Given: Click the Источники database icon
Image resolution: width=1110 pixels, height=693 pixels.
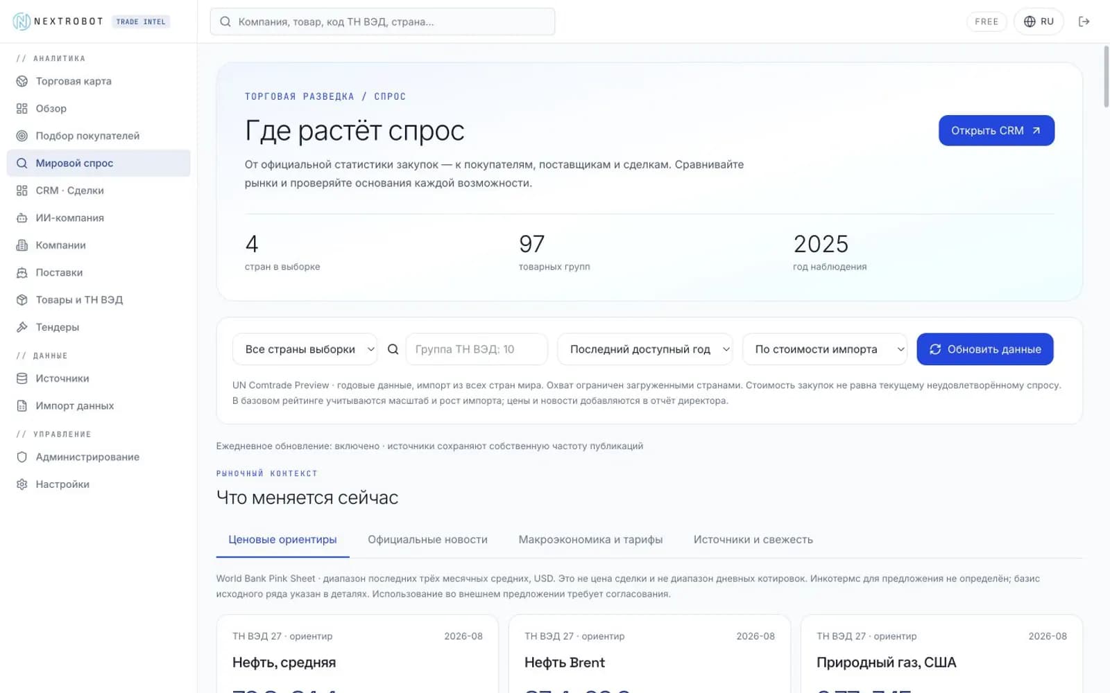Looking at the screenshot, I should [22, 378].
